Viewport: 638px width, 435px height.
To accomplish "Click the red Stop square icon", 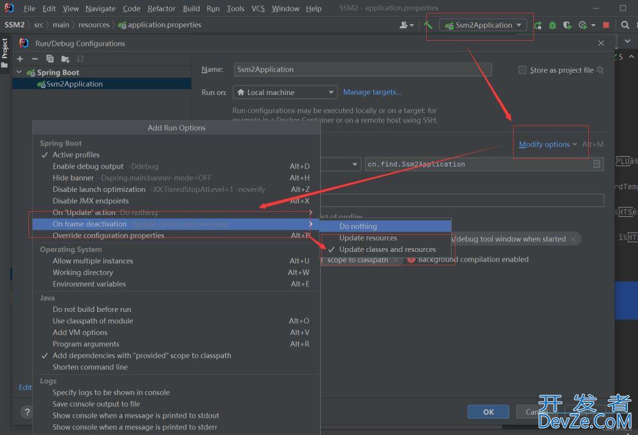I will click(606, 26).
